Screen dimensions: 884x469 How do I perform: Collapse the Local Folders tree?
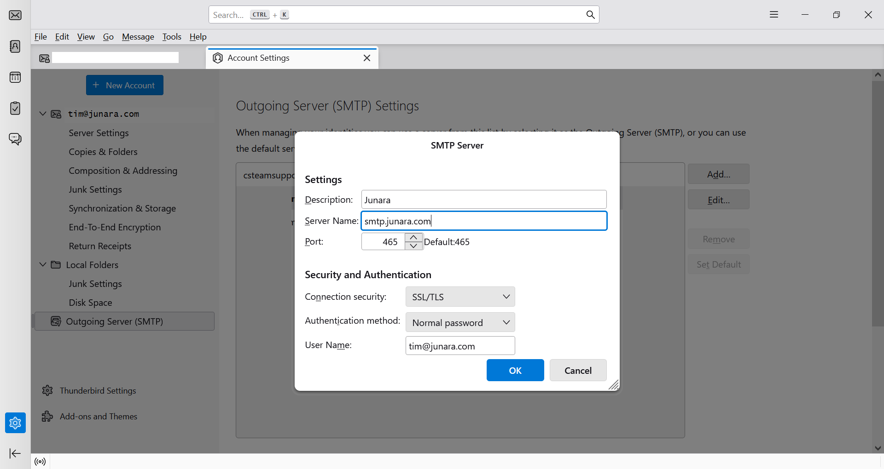43,264
